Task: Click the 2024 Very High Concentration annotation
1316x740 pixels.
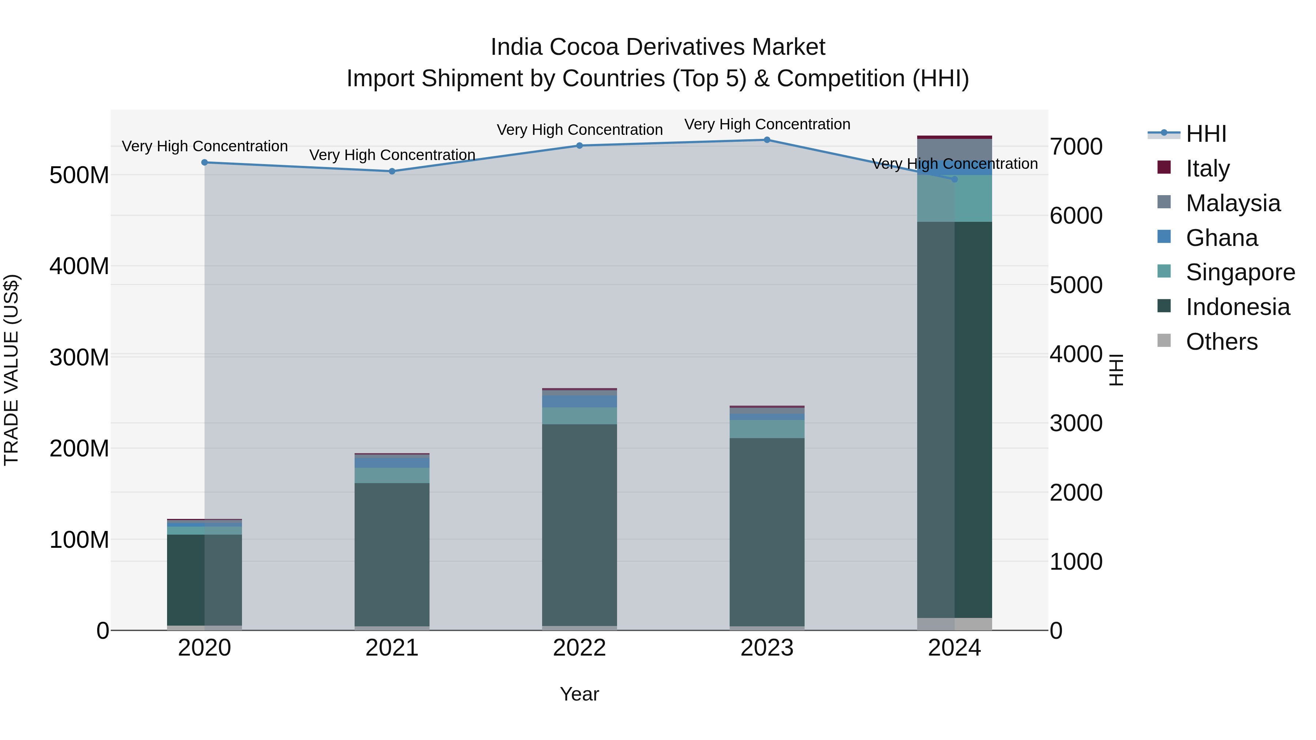Action: point(955,164)
